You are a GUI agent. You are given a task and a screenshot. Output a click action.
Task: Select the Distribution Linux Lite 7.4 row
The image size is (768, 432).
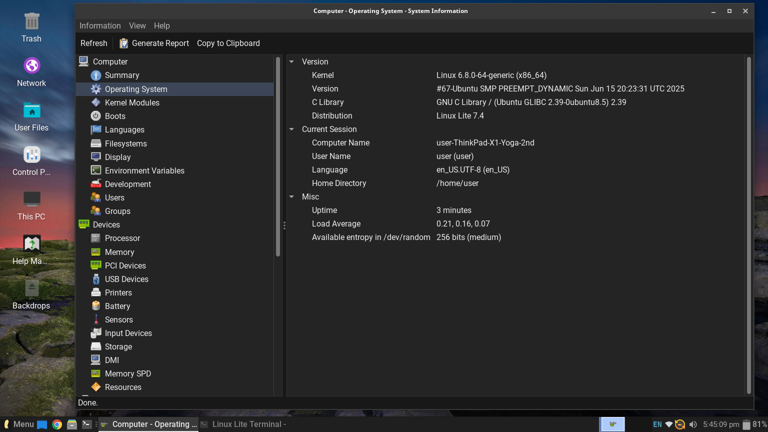[515, 116]
